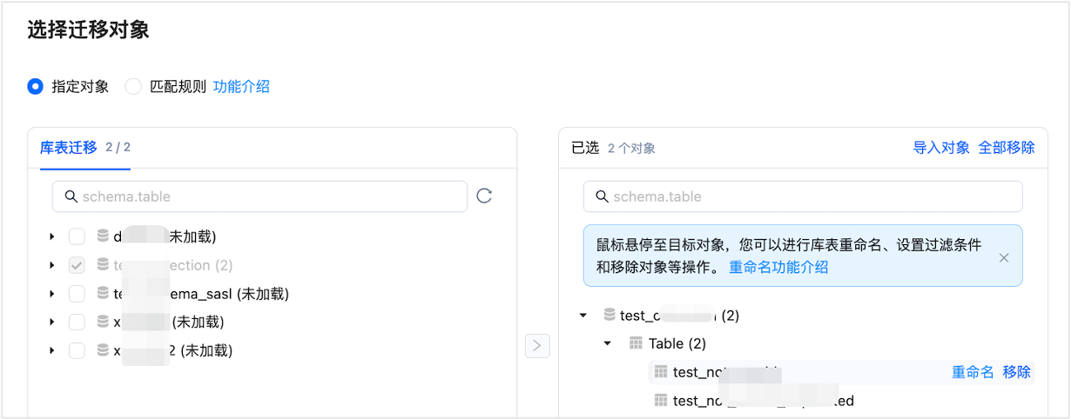Open the 功能介绍 link
The image size is (1071, 419).
[x=241, y=86]
